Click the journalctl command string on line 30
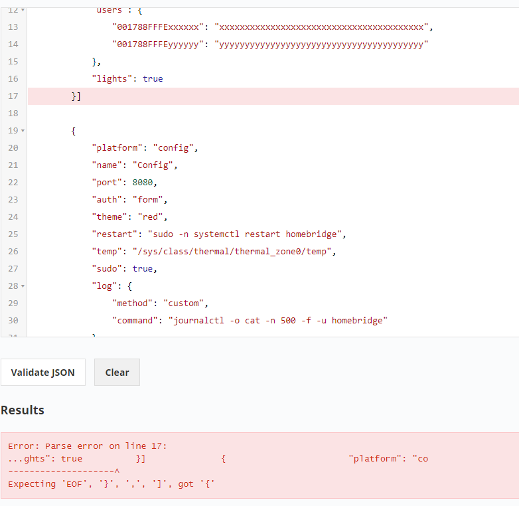The image size is (519, 506). pyautogui.click(x=279, y=321)
